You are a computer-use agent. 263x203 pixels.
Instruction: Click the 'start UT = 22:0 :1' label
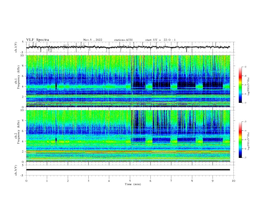click(160, 40)
